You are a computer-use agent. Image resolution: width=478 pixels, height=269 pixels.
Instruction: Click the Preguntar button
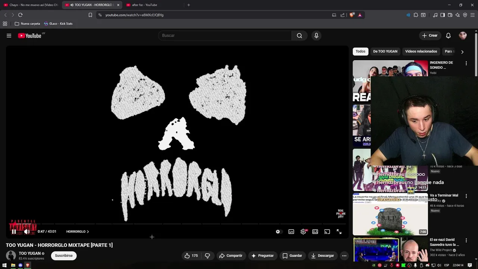tap(263, 256)
